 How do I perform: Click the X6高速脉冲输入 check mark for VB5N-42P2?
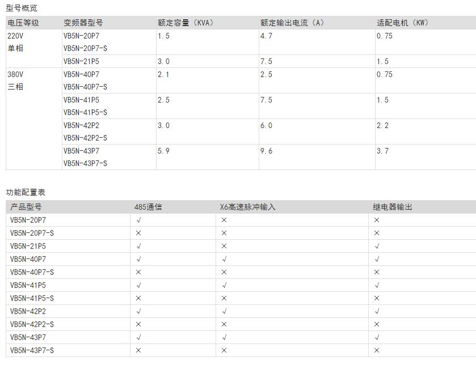[224, 311]
